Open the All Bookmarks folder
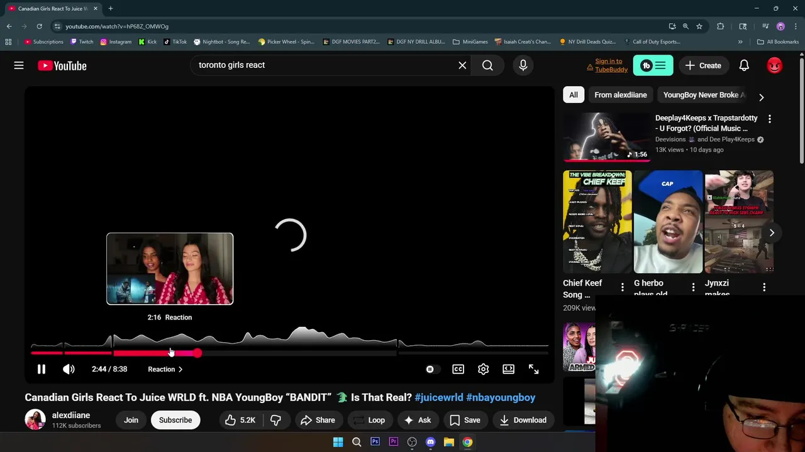The height and width of the screenshot is (452, 805). 778,42
